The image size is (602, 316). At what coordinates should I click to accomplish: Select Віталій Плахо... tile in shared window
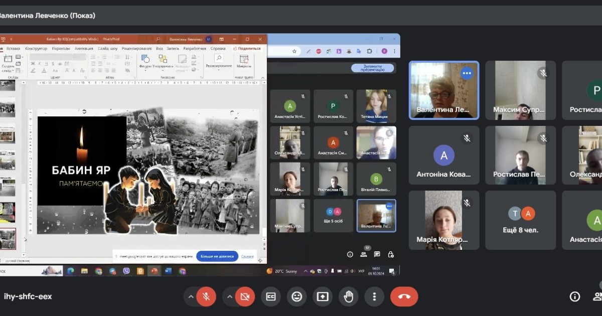[376, 179]
